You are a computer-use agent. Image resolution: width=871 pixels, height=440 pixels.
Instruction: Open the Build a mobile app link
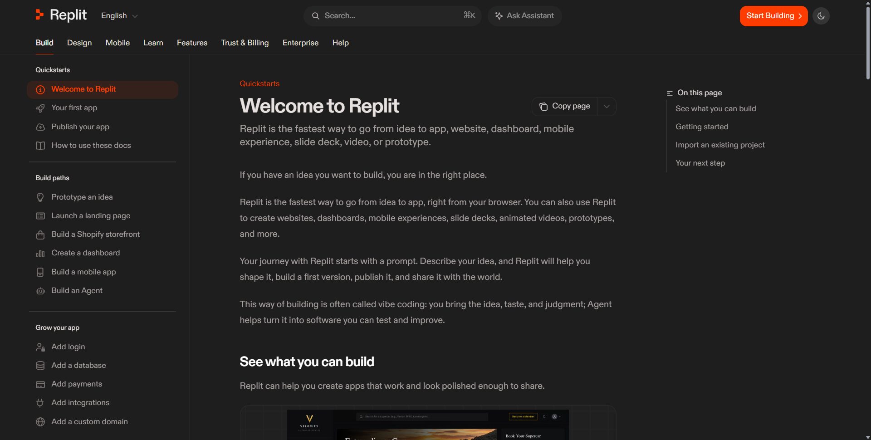click(x=83, y=272)
